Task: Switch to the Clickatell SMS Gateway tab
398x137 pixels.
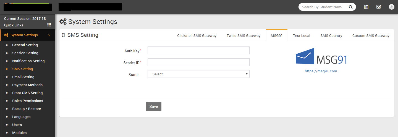Action: (197, 35)
